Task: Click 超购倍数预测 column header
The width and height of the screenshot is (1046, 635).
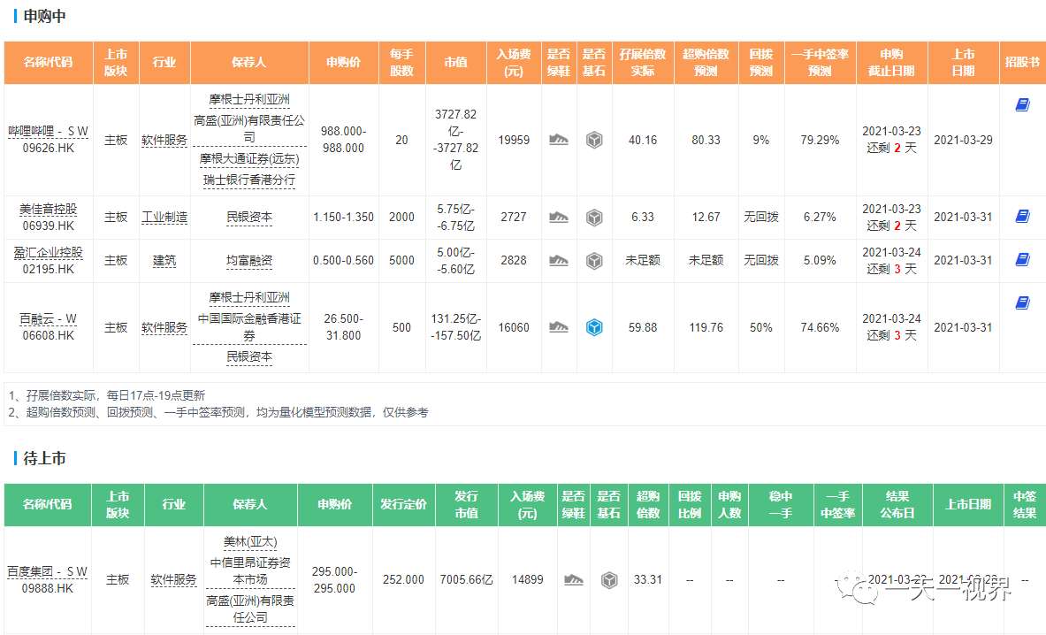Action: point(706,62)
